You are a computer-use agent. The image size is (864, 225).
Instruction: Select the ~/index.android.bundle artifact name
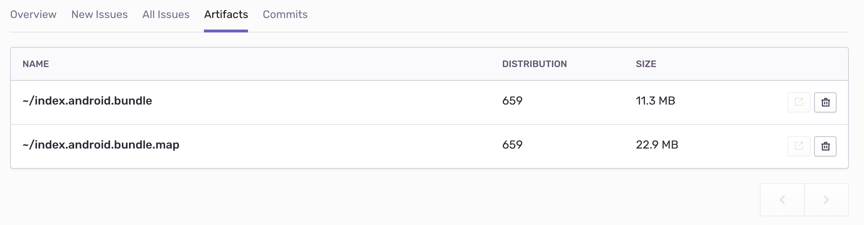pos(87,101)
